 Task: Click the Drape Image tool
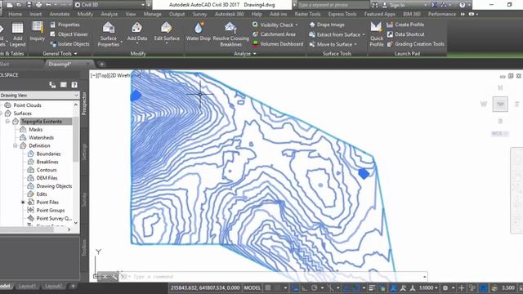pyautogui.click(x=327, y=24)
